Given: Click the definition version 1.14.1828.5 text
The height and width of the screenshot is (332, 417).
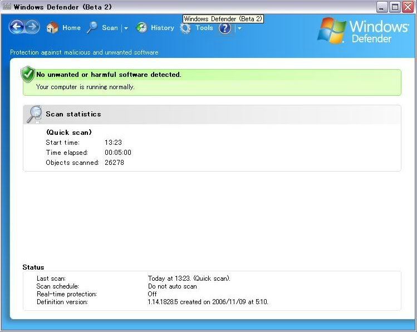Looking at the screenshot, I should (x=208, y=302).
